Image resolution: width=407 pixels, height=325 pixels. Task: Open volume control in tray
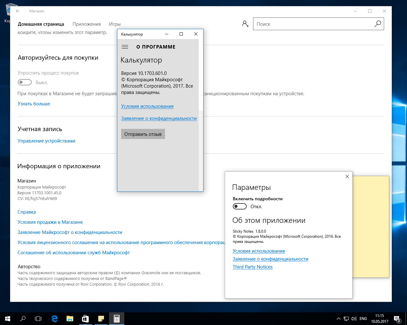click(x=354, y=319)
